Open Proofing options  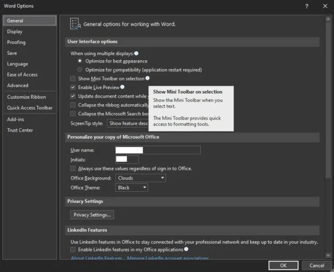tap(30, 42)
